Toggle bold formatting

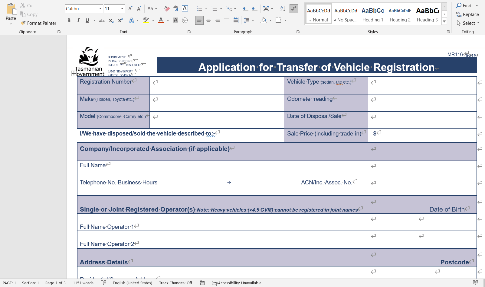pyautogui.click(x=69, y=20)
